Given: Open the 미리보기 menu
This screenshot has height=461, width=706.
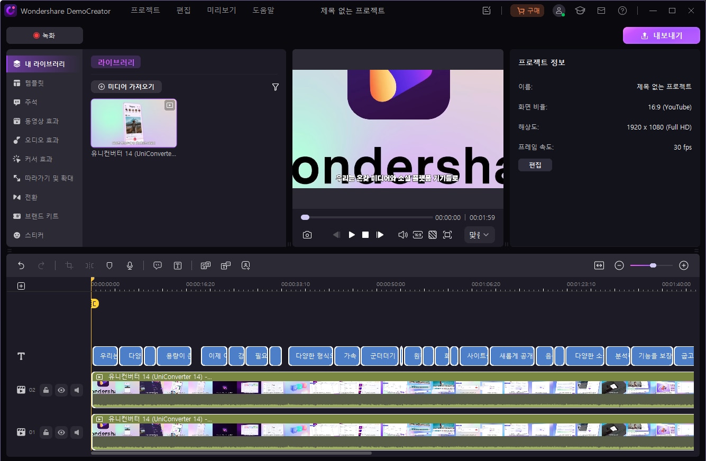Looking at the screenshot, I should point(222,11).
